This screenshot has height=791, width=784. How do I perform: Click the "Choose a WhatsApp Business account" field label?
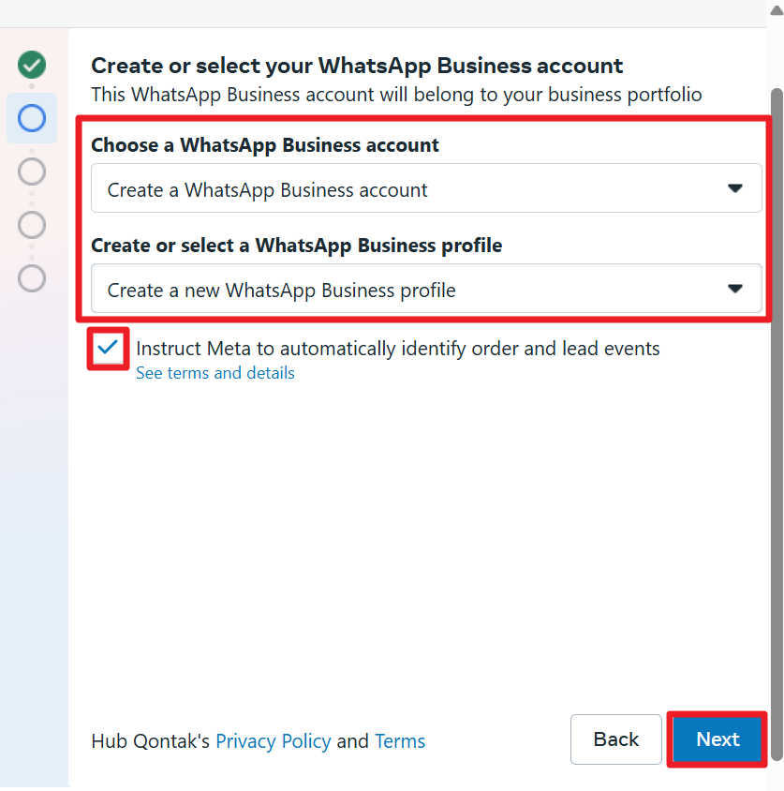(x=265, y=145)
